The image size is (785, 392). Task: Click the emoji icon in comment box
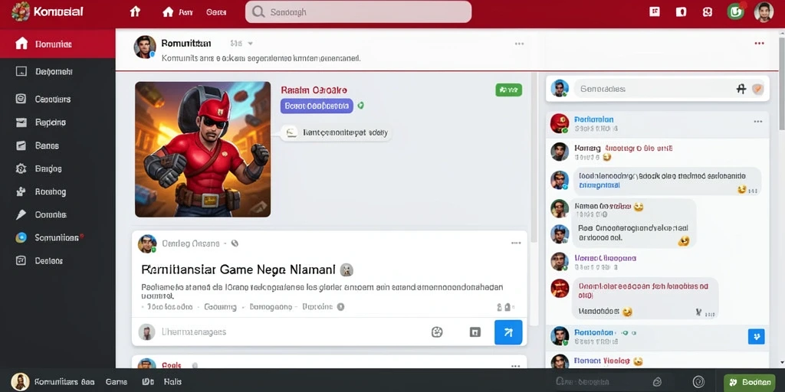coord(437,332)
